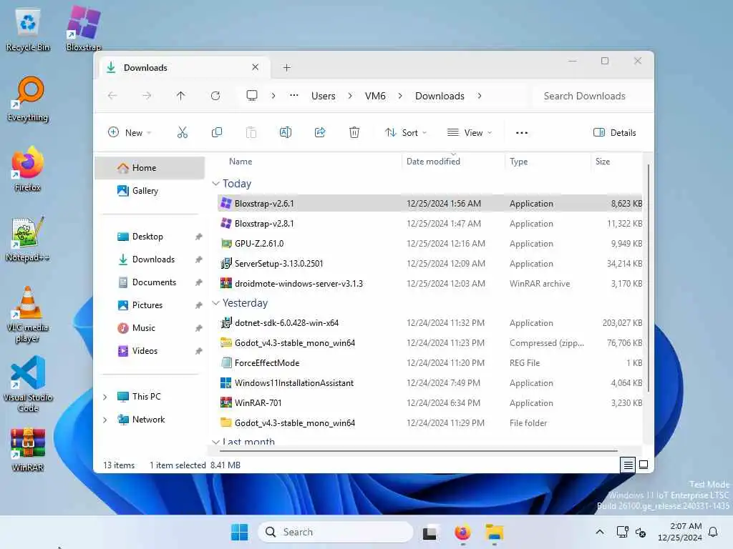Click the Back navigation arrow
This screenshot has height=549, width=733.
coord(112,96)
